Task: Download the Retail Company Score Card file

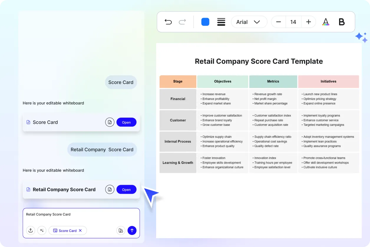Action: point(110,190)
